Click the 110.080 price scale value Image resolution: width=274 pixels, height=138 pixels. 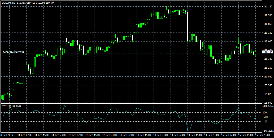point(267,77)
